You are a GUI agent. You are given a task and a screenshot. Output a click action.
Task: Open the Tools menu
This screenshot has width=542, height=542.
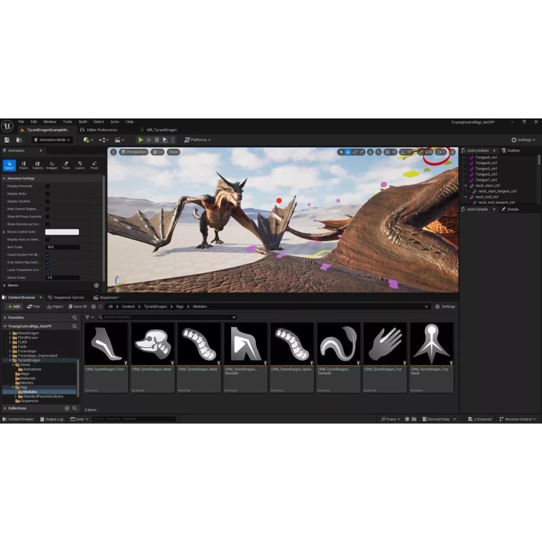click(x=67, y=121)
